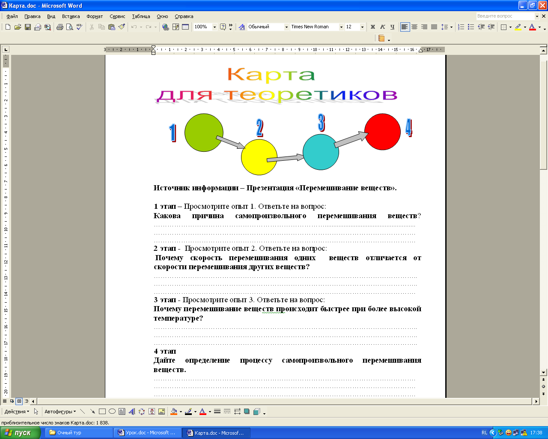
Task: Insert clip art from Drawing toolbar
Action: tap(152, 412)
